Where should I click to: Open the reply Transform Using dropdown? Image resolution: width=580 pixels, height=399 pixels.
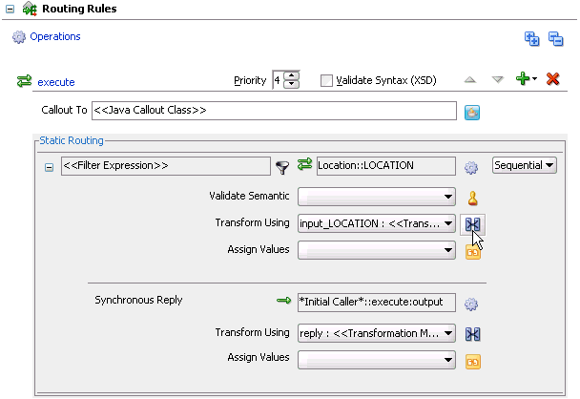(377, 333)
